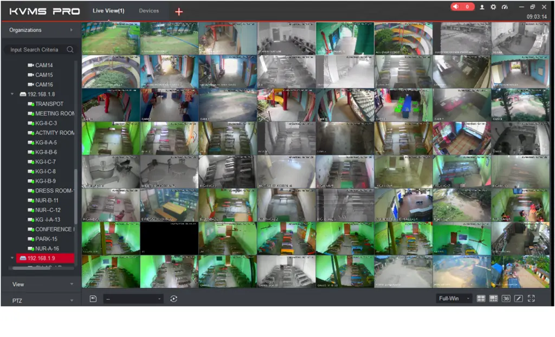
Task: Click the device tree vertical scrollbar
Action: (75, 197)
